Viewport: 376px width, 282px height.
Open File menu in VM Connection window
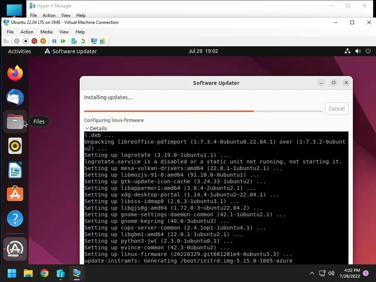(10, 32)
